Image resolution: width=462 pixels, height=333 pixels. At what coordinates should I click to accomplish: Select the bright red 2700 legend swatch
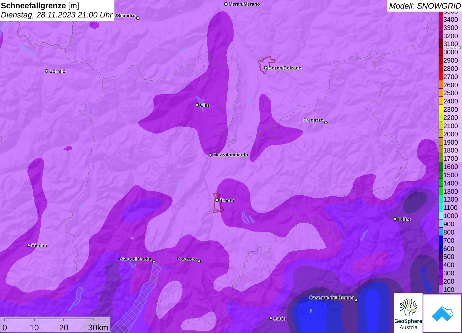click(x=441, y=77)
